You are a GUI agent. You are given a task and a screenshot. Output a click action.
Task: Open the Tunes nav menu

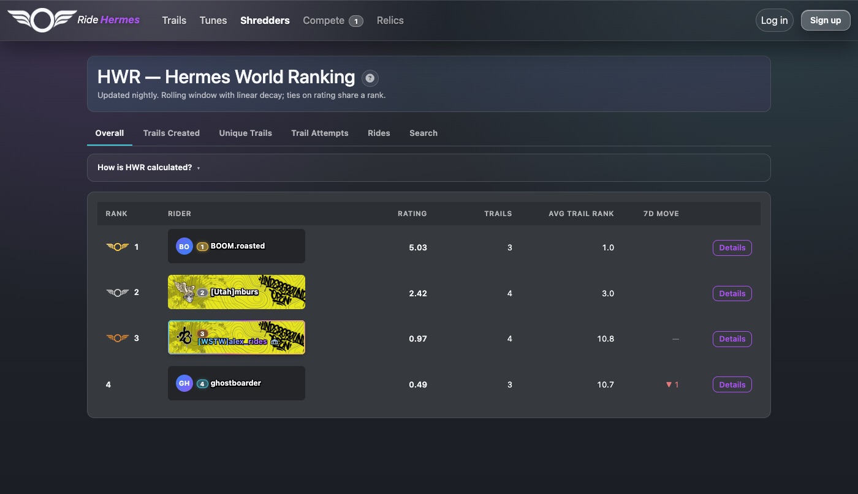[213, 20]
